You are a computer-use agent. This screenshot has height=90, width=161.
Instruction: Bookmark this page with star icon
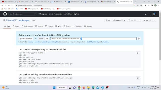coord(141,5)
